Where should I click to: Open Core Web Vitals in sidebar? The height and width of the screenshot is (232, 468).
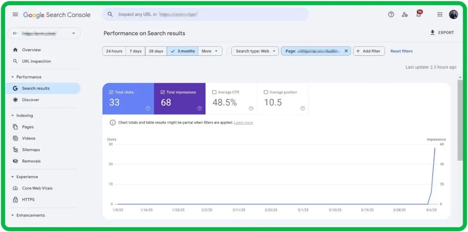click(37, 188)
